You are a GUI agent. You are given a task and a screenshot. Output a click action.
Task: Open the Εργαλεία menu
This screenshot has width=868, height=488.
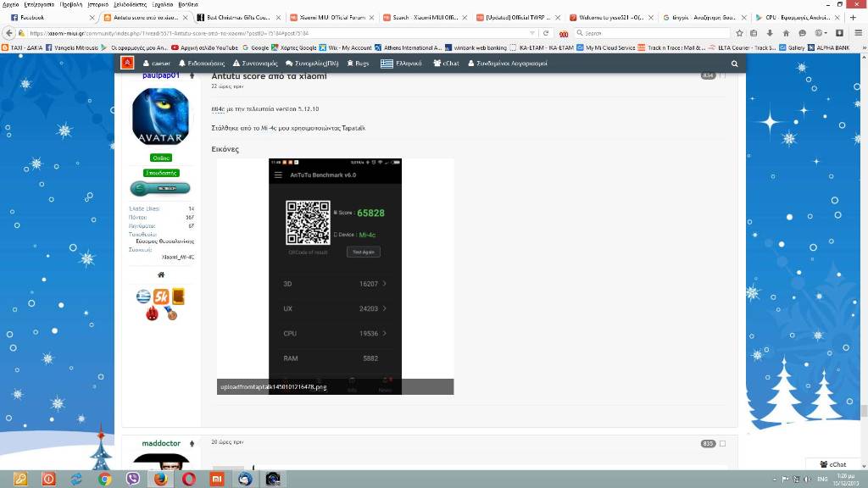point(162,4)
